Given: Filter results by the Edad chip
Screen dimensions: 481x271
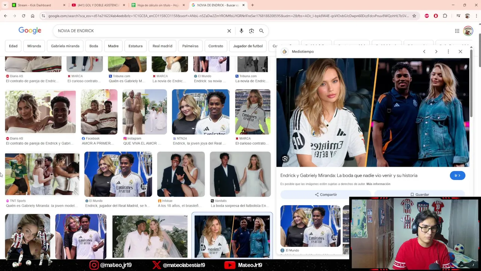Looking at the screenshot, I should pos(13,46).
